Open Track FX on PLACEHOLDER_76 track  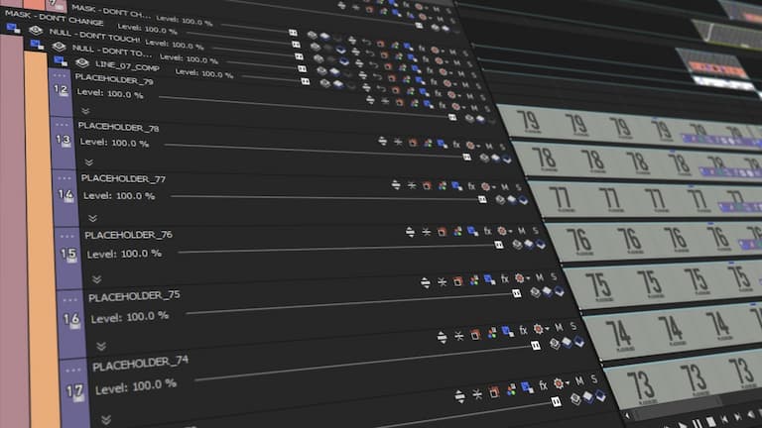(x=487, y=231)
